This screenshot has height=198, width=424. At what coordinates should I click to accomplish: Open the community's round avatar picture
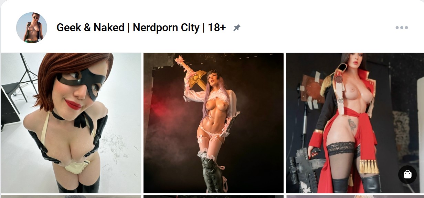tap(32, 28)
